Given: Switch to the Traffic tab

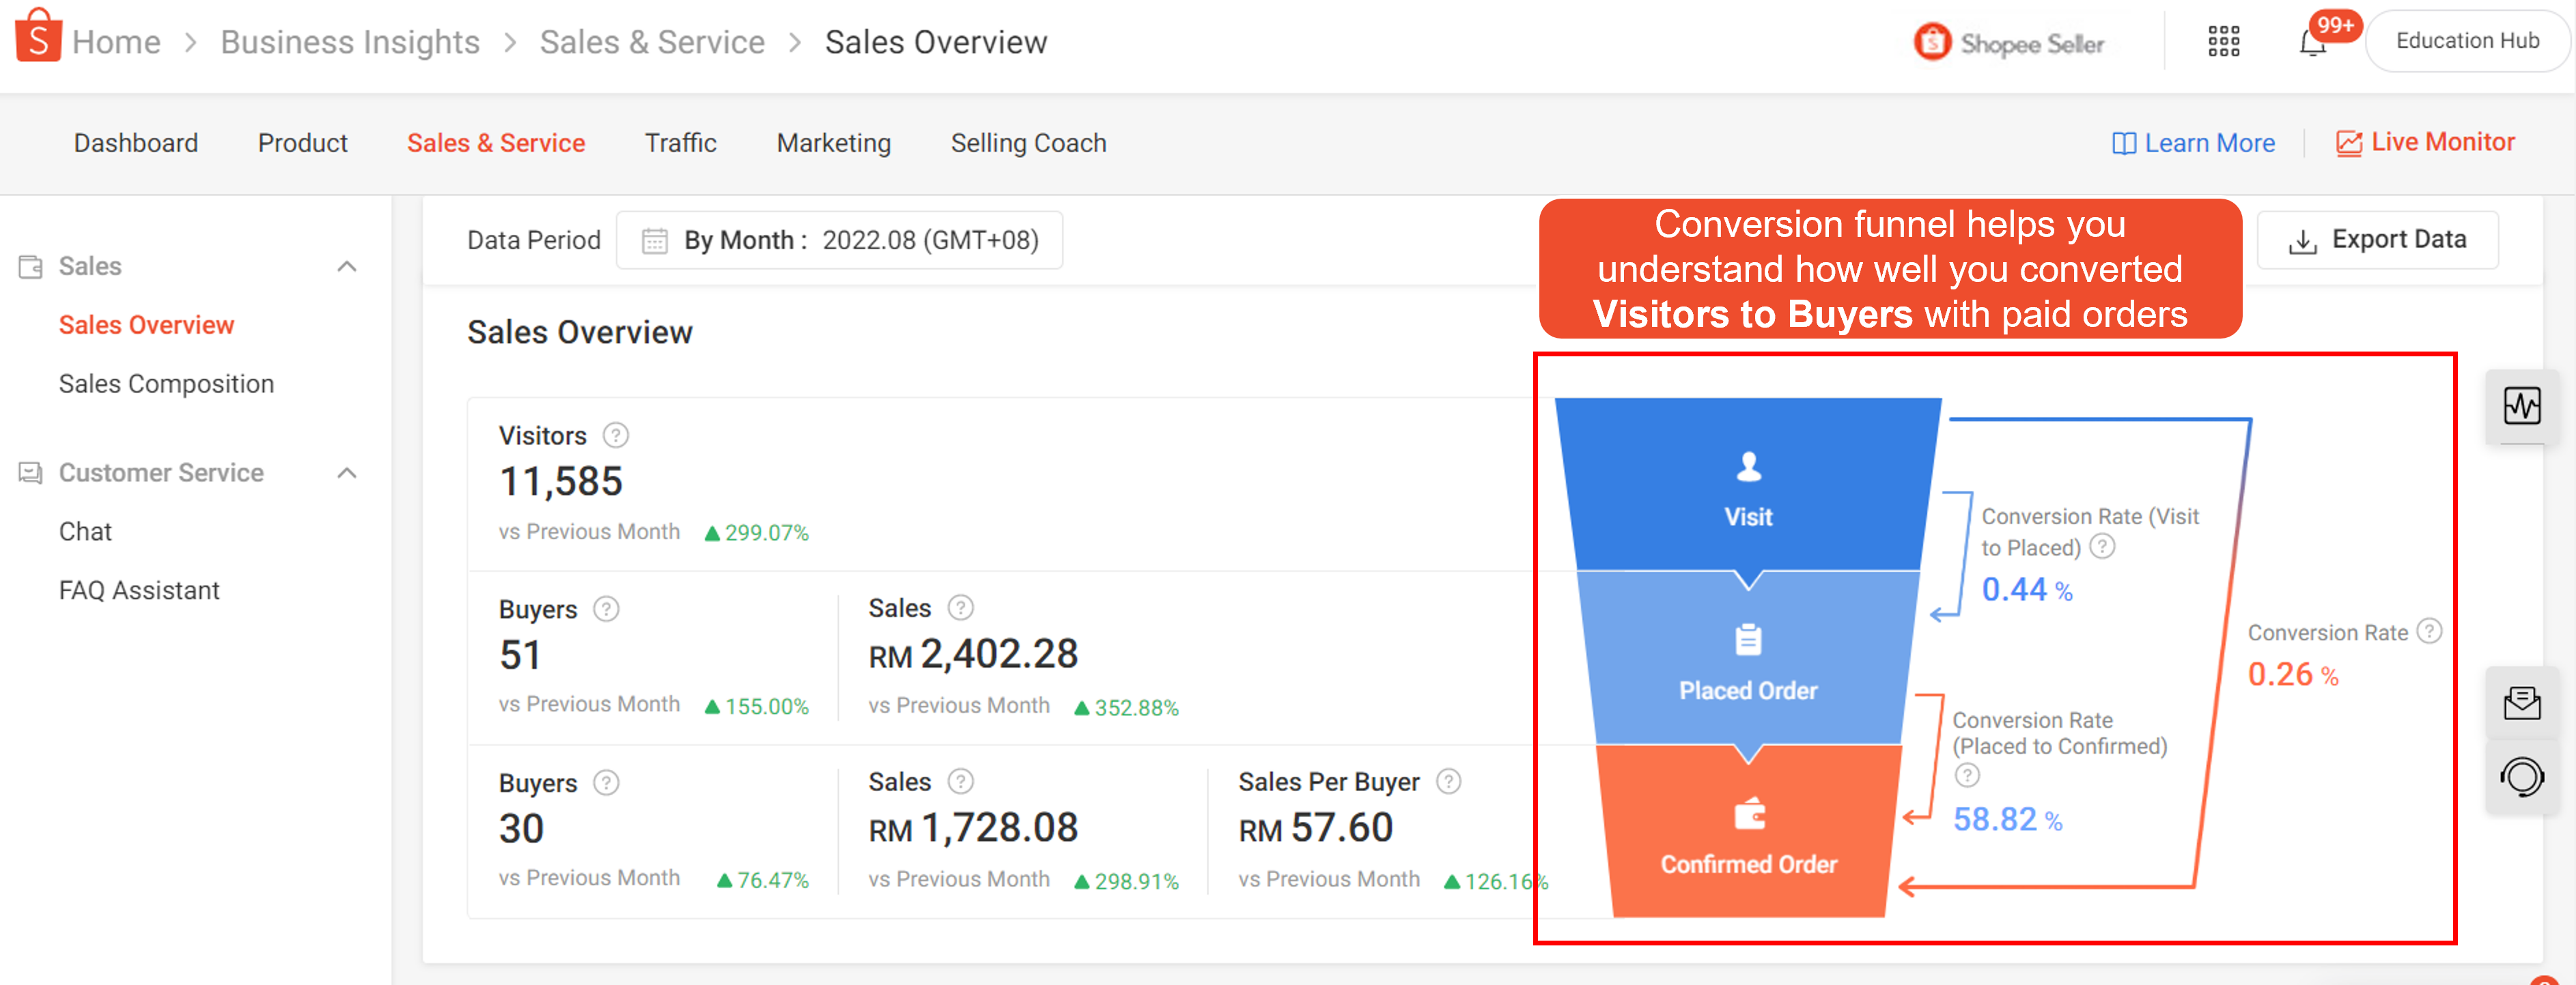Looking at the screenshot, I should (x=681, y=143).
